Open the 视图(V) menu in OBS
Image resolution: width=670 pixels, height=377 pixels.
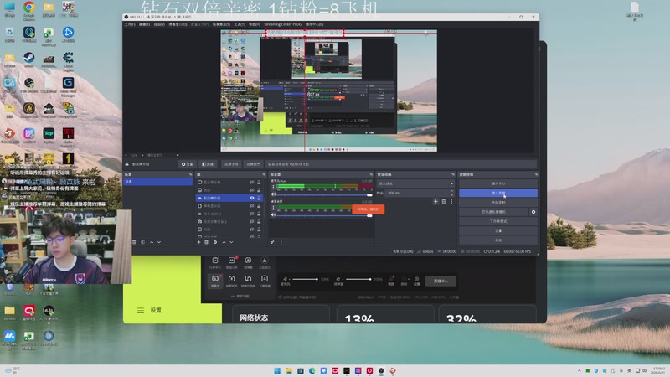[159, 24]
